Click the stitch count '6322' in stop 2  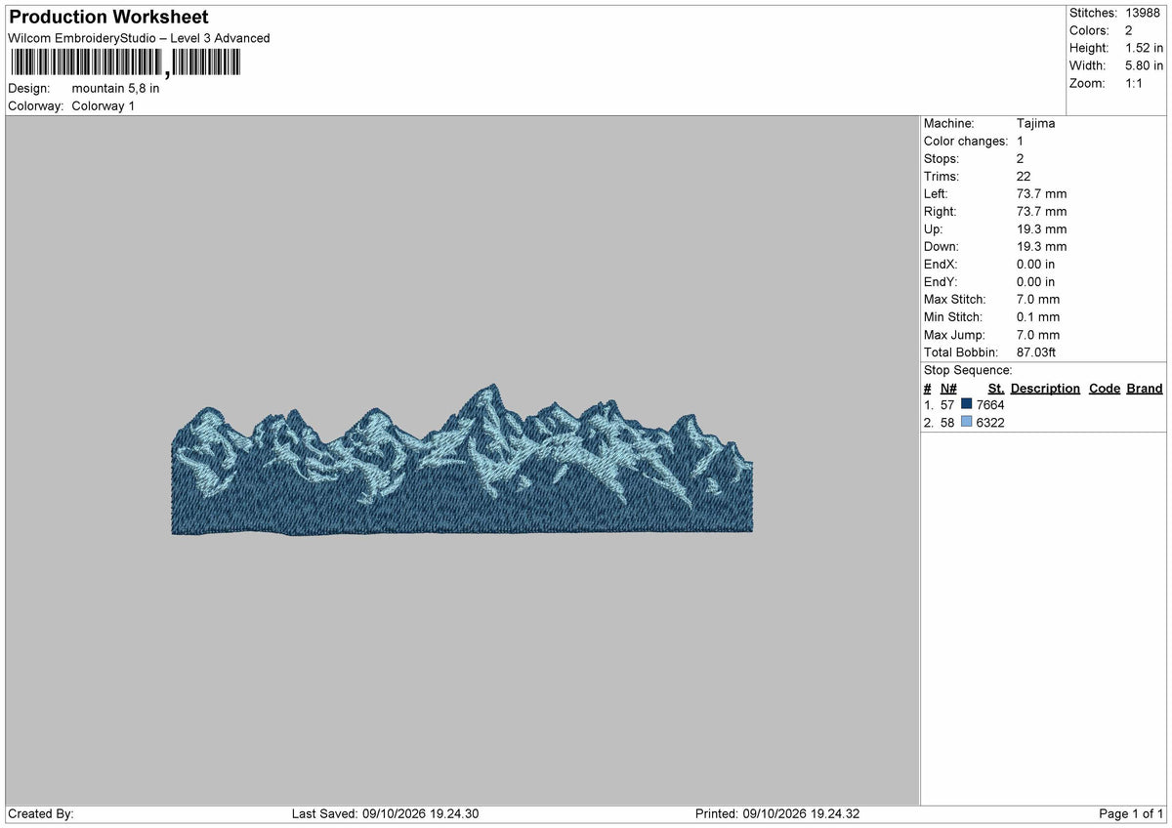click(990, 422)
